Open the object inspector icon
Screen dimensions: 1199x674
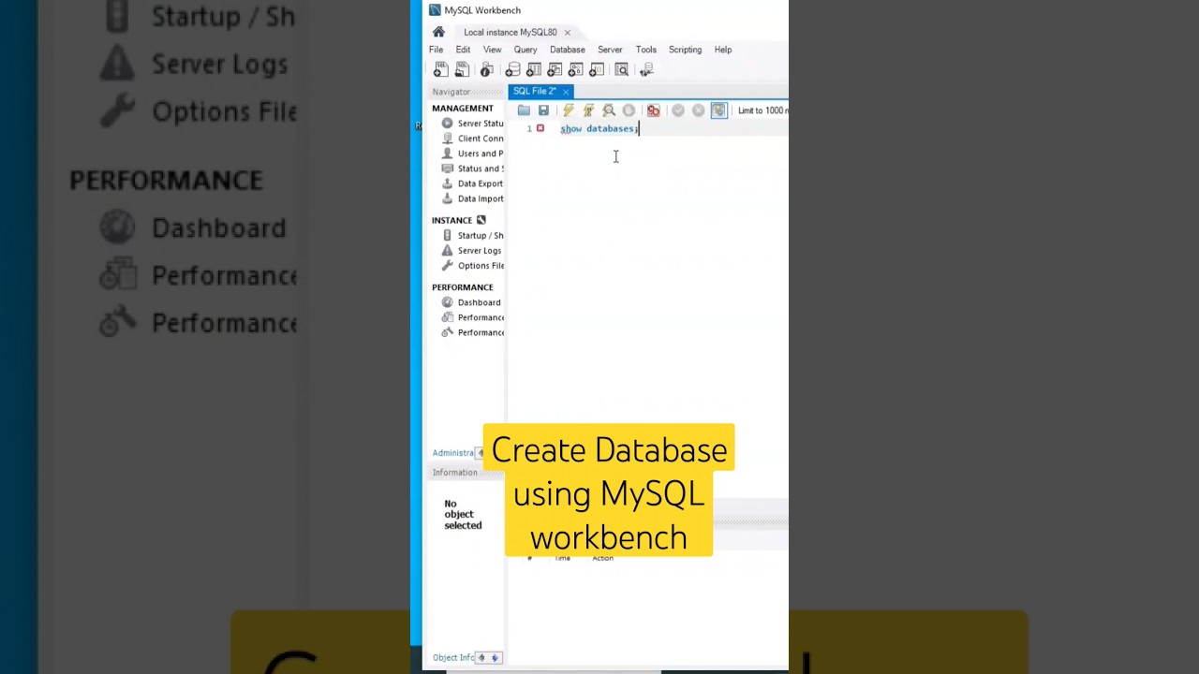click(486, 70)
